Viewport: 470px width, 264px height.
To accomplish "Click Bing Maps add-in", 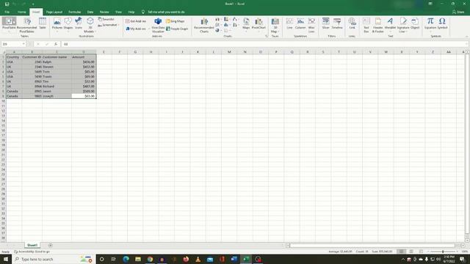I will tap(176, 21).
